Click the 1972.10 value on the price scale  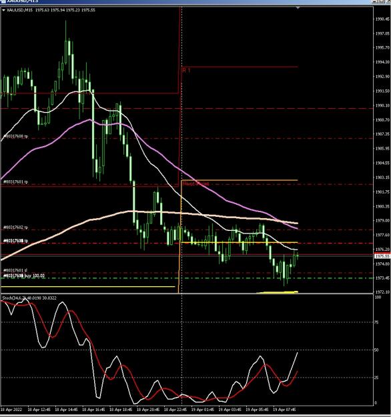tap(382, 292)
